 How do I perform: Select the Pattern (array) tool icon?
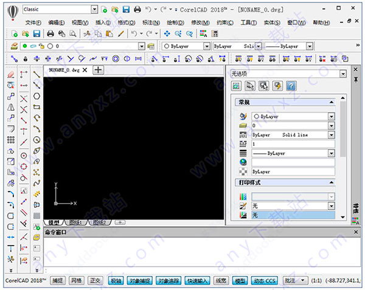pyautogui.click(x=11, y=140)
